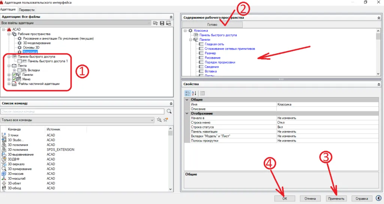The width and height of the screenshot is (384, 204).
Task: Toggle the Панели checkbox in tree
Action: pos(14,75)
